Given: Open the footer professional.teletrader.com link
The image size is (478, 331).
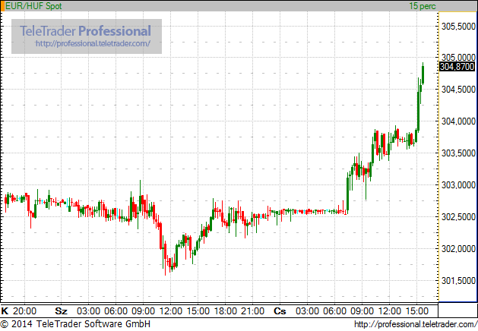Looking at the screenshot, I should 415,325.
